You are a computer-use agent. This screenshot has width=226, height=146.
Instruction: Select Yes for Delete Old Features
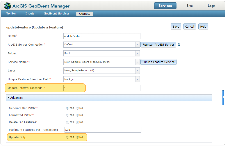(67, 122)
